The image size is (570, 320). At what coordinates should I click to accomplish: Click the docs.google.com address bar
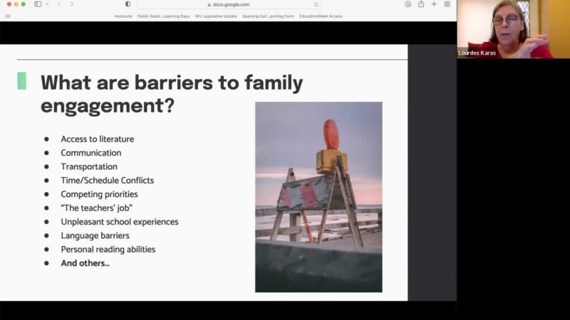[231, 4]
